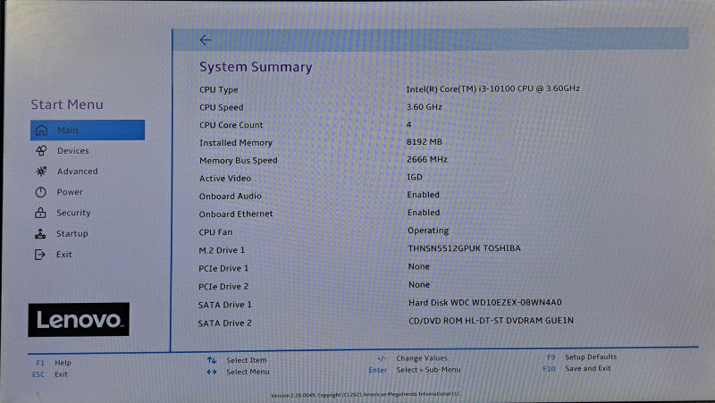Click the M.2 Drive 1 label

pyautogui.click(x=222, y=250)
